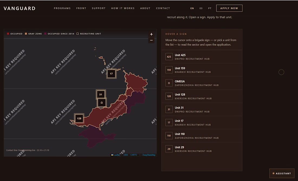Open the brigade sign 128 on map
This screenshot has height=181, width=298.
[79, 118]
